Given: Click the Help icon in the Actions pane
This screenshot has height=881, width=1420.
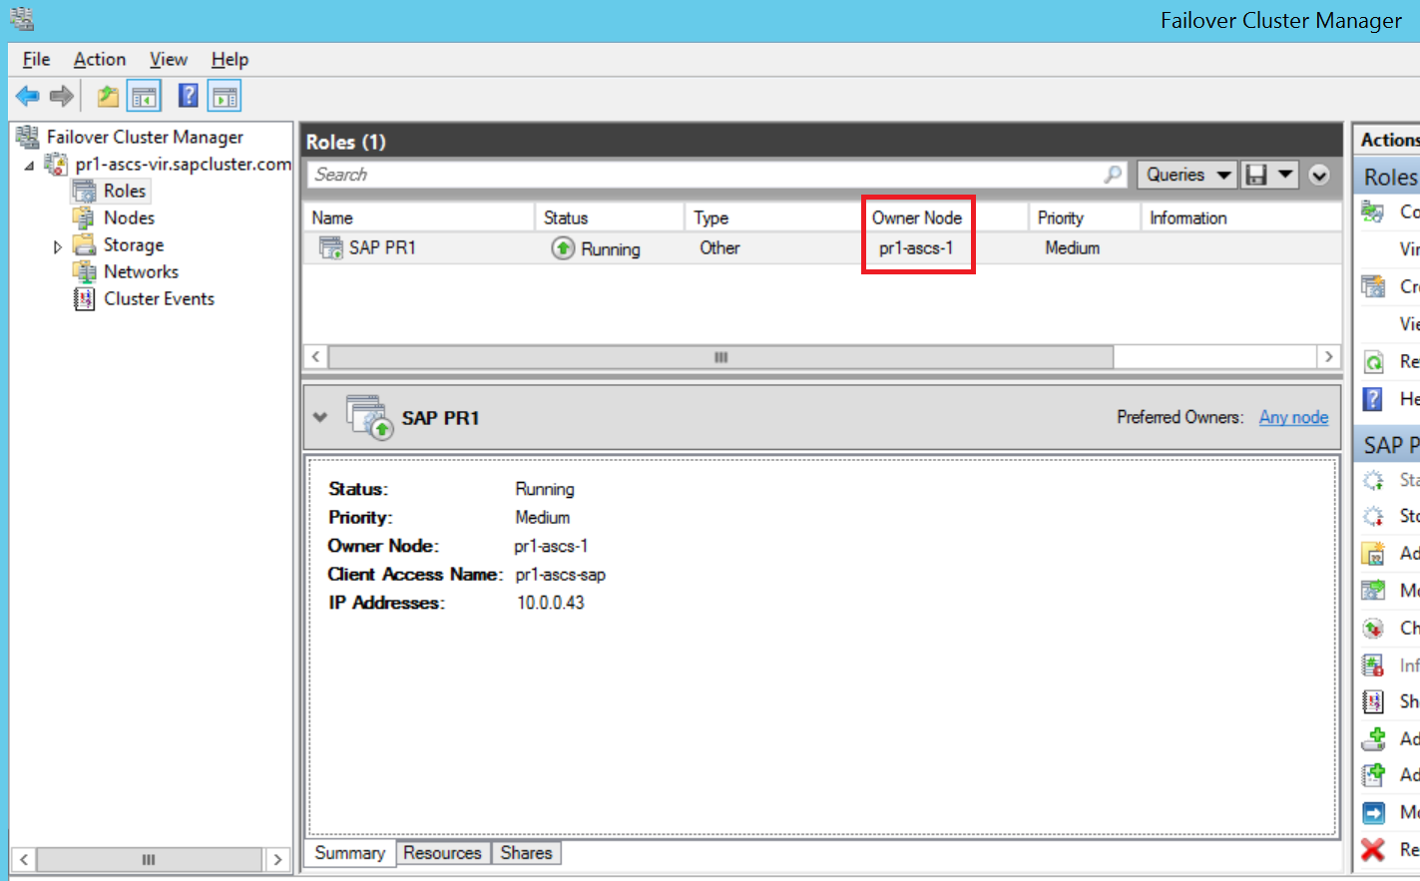Looking at the screenshot, I should click(1373, 399).
